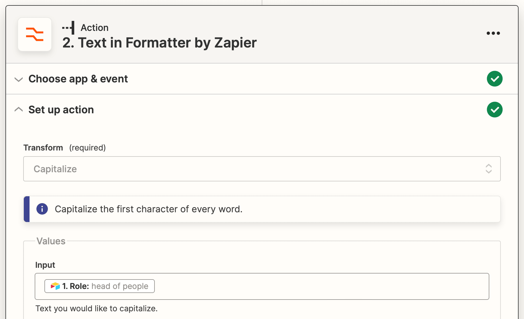This screenshot has height=319, width=524.
Task: Click the Set up action section title
Action: [61, 110]
